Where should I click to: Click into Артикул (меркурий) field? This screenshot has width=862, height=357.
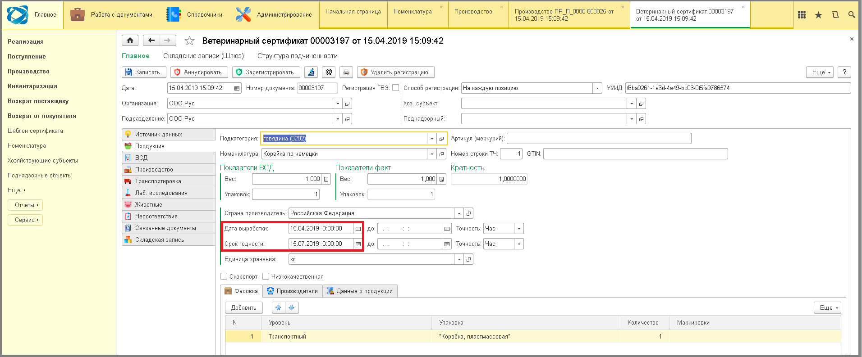(x=599, y=139)
